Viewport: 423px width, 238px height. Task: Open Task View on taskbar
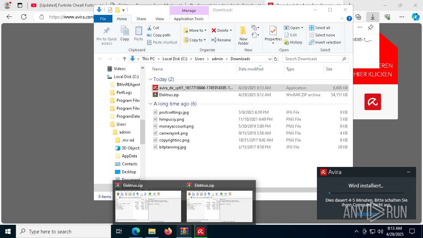pos(119,231)
